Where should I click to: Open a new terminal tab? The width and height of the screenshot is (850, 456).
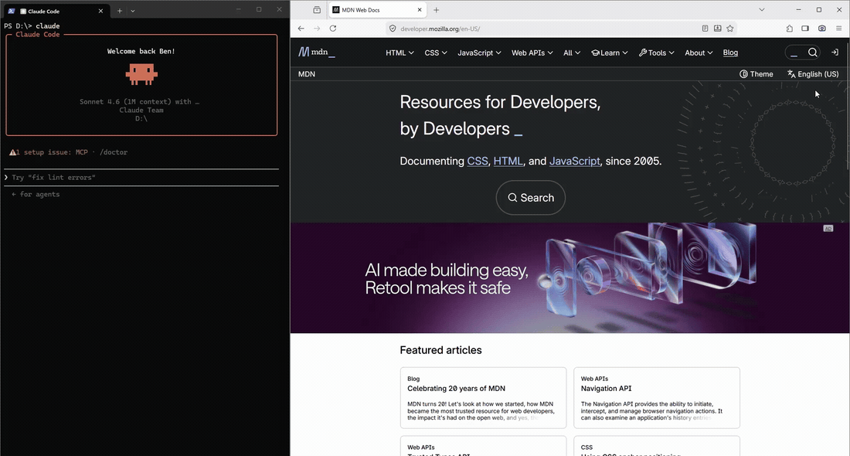tap(119, 11)
